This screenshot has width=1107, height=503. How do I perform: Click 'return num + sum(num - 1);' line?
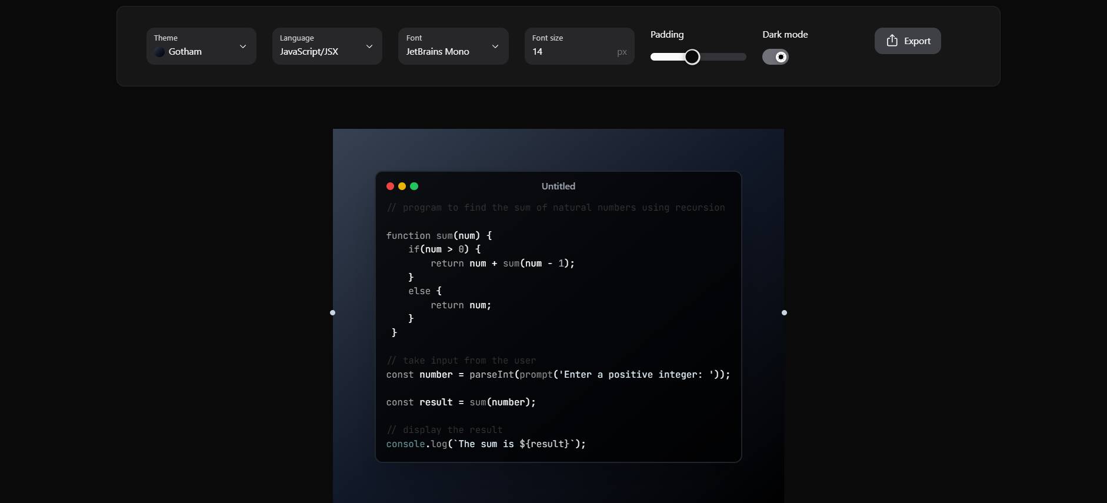click(x=503, y=263)
